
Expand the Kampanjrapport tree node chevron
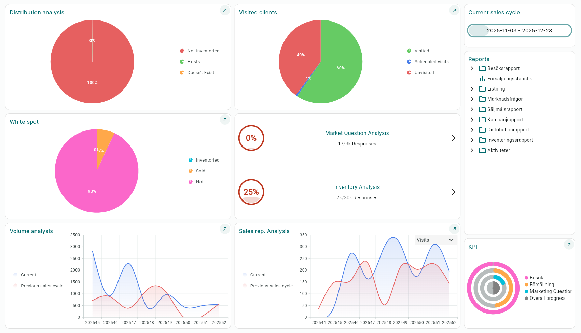[x=472, y=120]
